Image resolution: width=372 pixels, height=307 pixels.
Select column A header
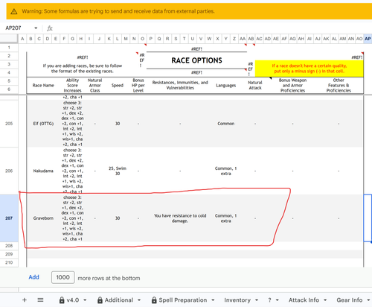point(22,39)
